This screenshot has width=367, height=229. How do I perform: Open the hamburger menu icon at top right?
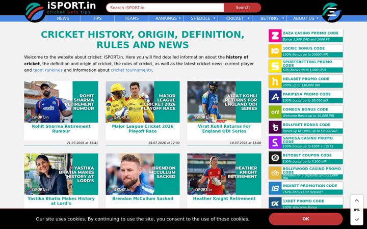332,12
